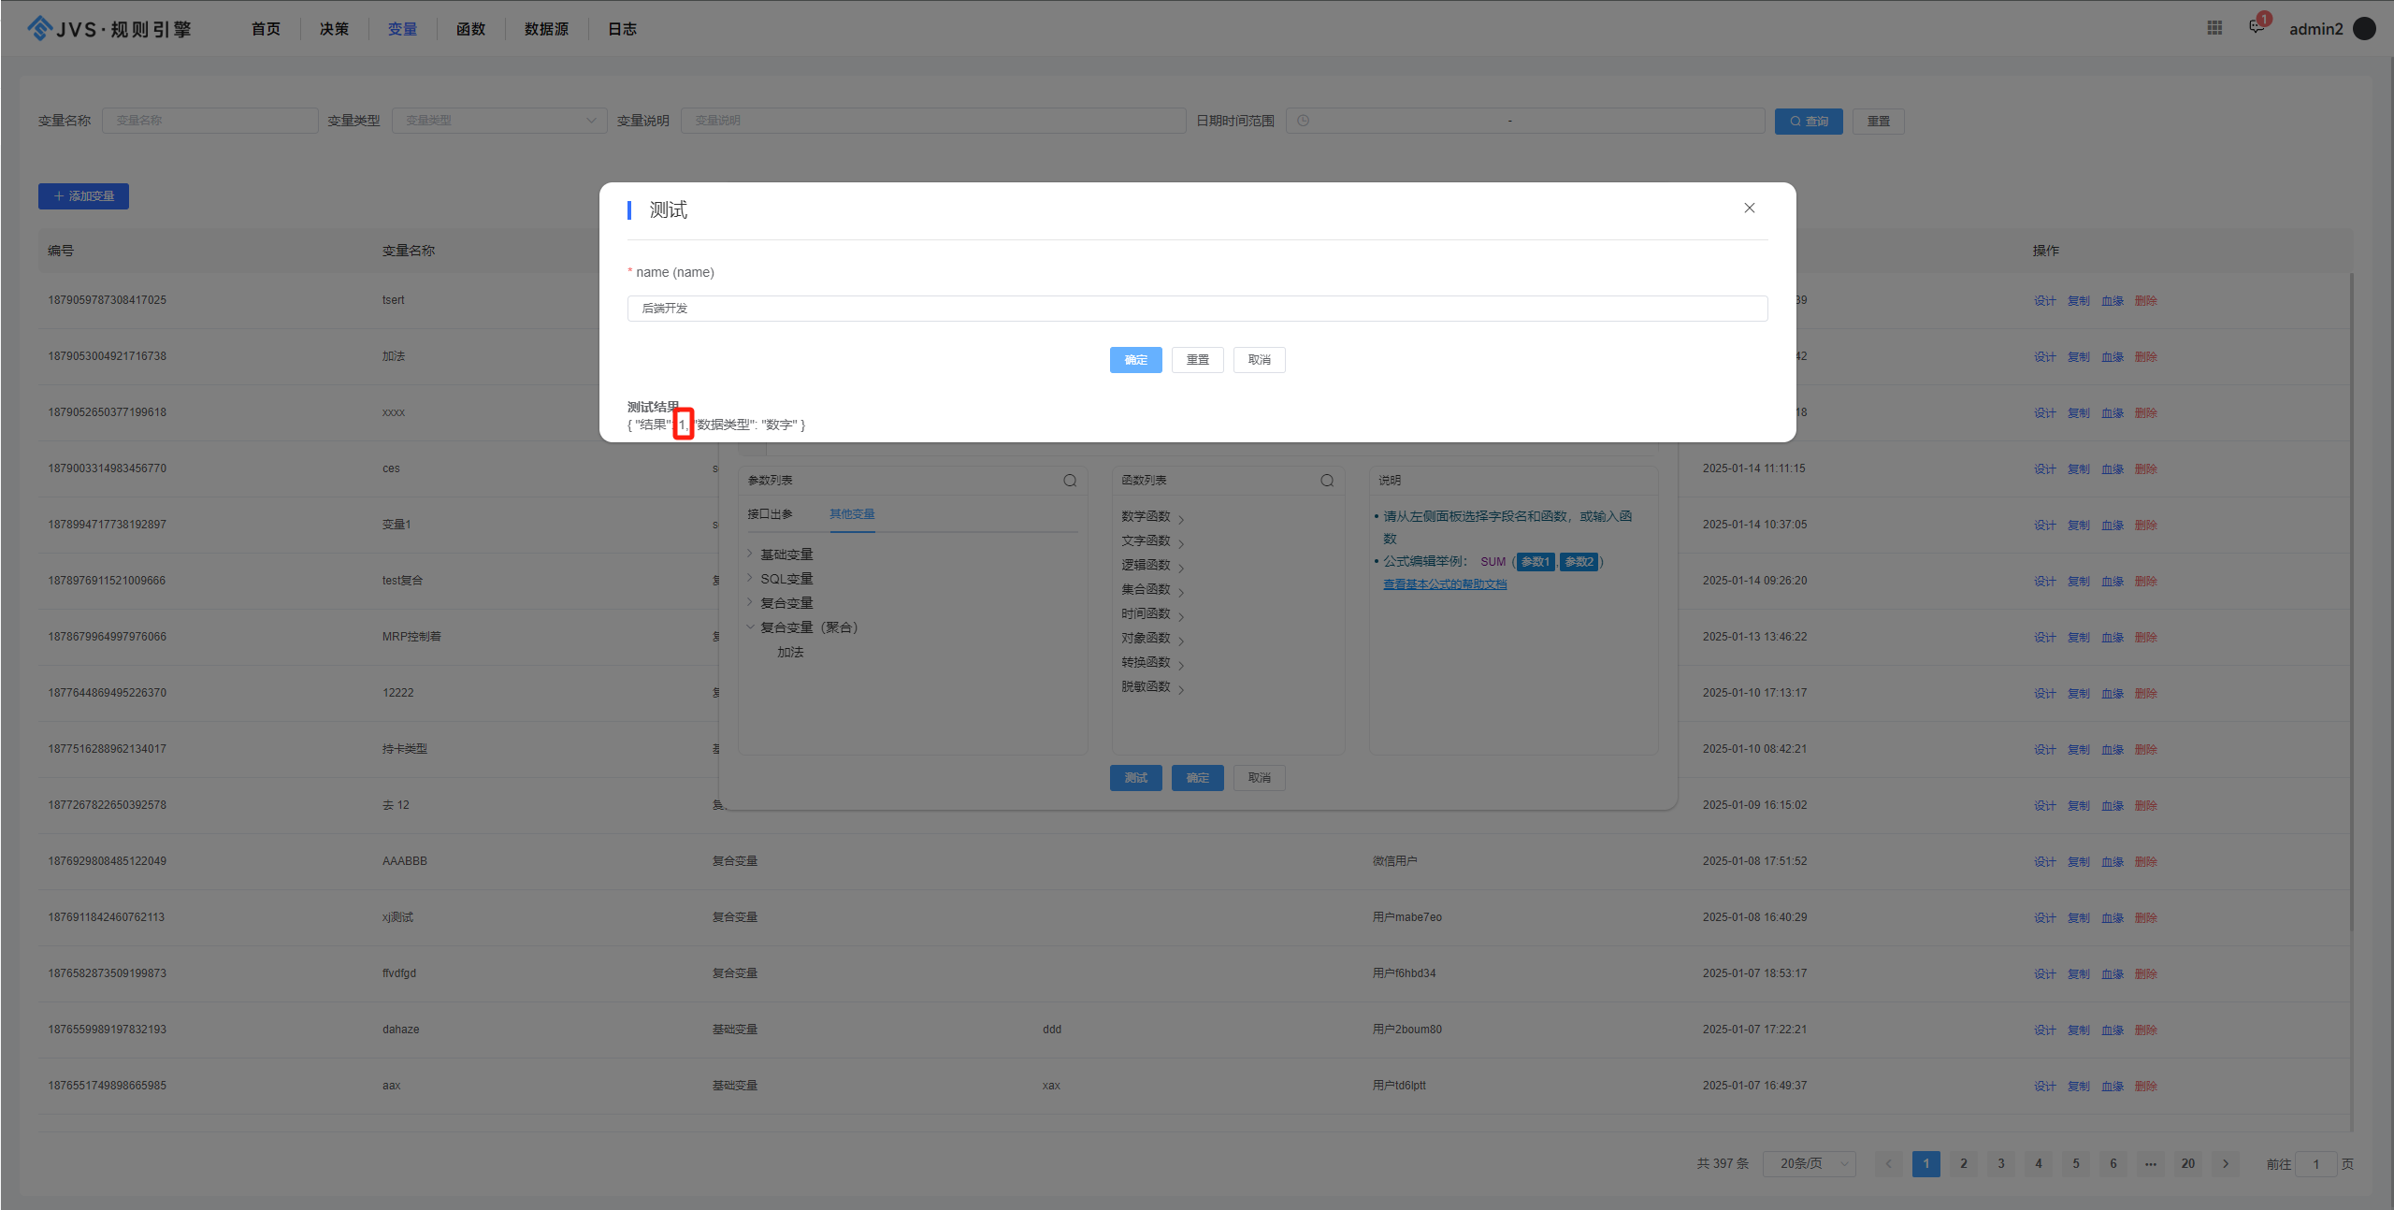Screen dimensions: 2394x1210
Task: Select the 加法 variable in the tree
Action: coord(790,652)
